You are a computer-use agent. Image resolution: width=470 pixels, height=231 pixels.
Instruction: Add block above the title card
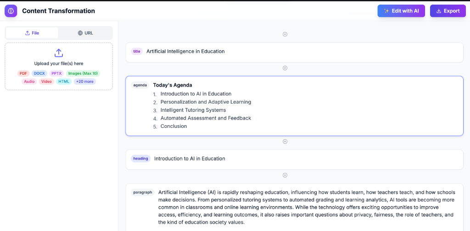285,34
